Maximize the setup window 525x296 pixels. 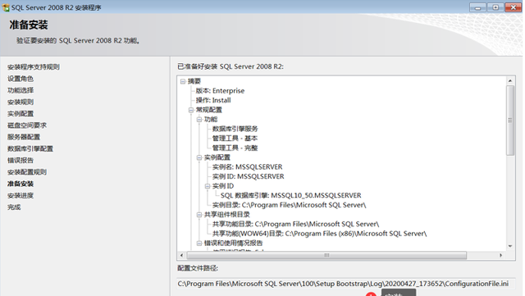495,7
